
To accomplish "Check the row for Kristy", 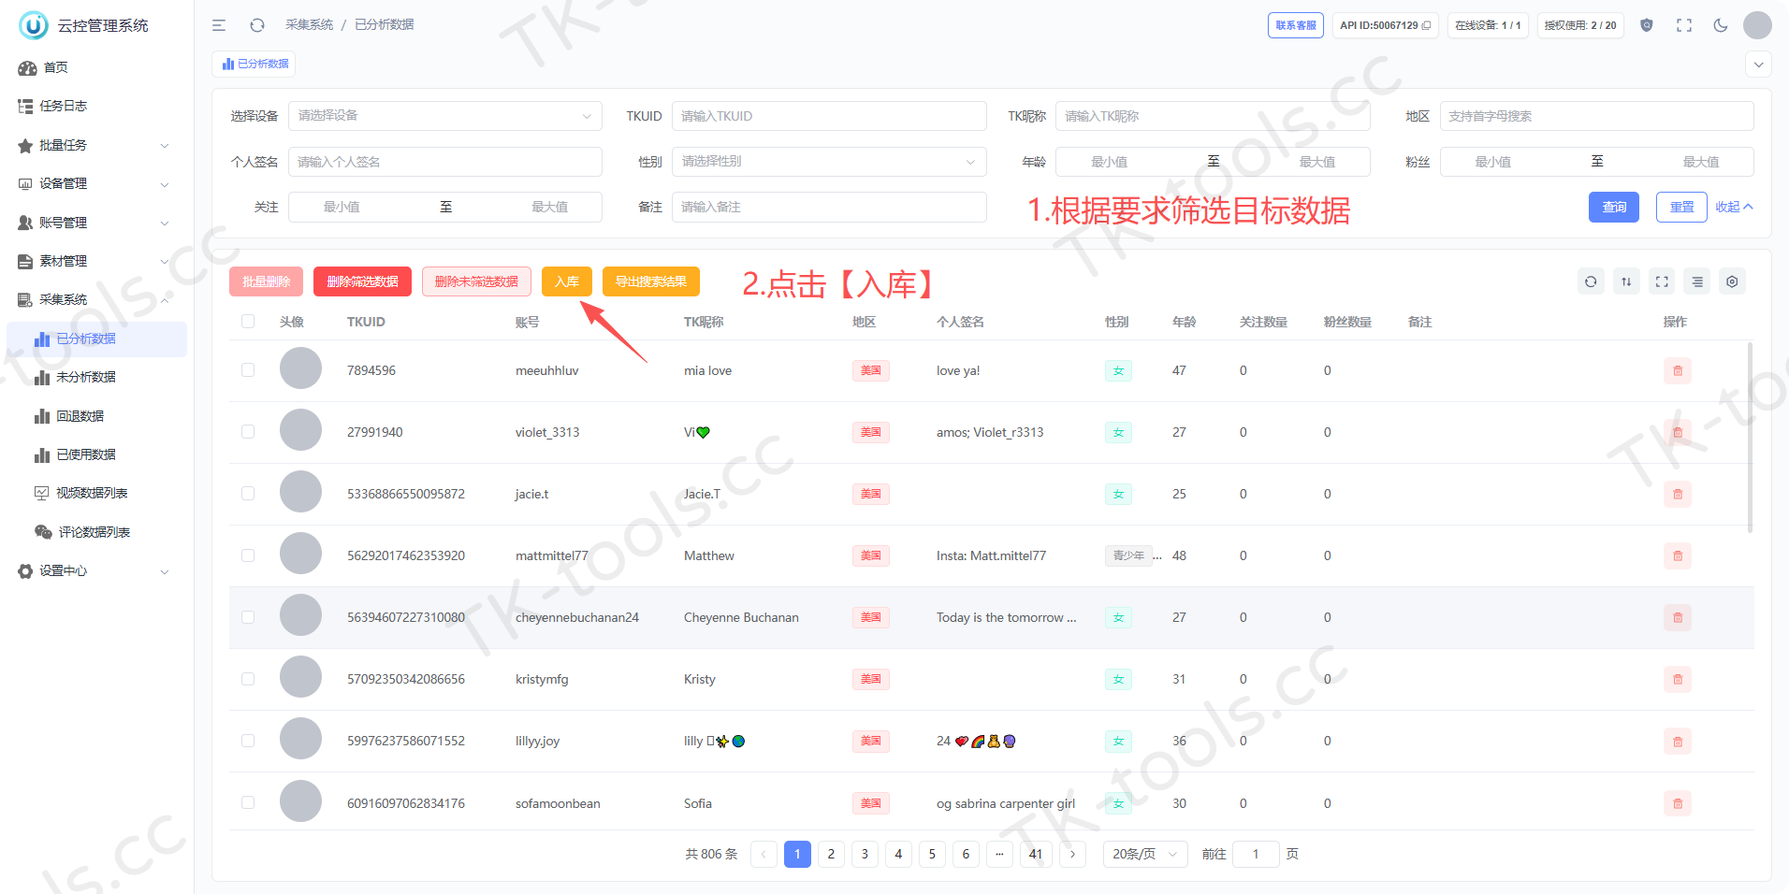I will click(248, 679).
